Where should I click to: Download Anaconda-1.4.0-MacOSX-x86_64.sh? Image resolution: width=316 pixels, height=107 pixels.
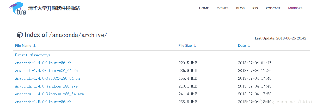[x=47, y=78]
